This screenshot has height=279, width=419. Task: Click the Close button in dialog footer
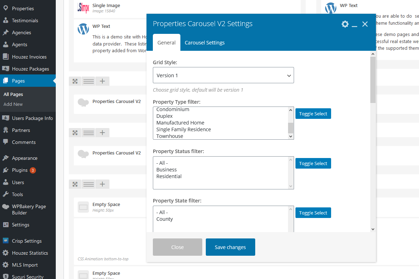(x=178, y=247)
